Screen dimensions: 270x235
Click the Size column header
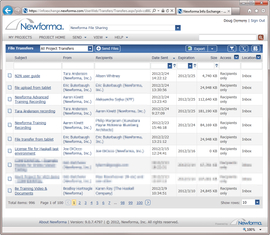point(214,58)
